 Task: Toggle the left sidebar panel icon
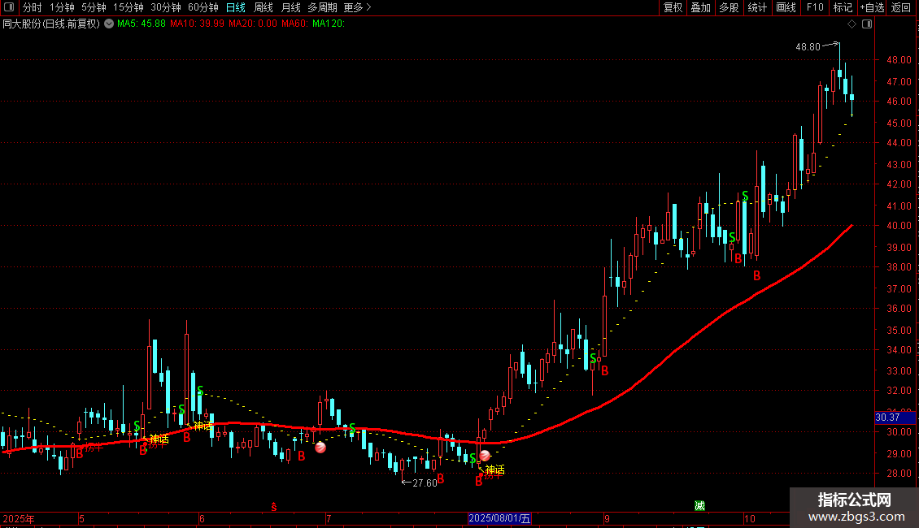(x=9, y=7)
